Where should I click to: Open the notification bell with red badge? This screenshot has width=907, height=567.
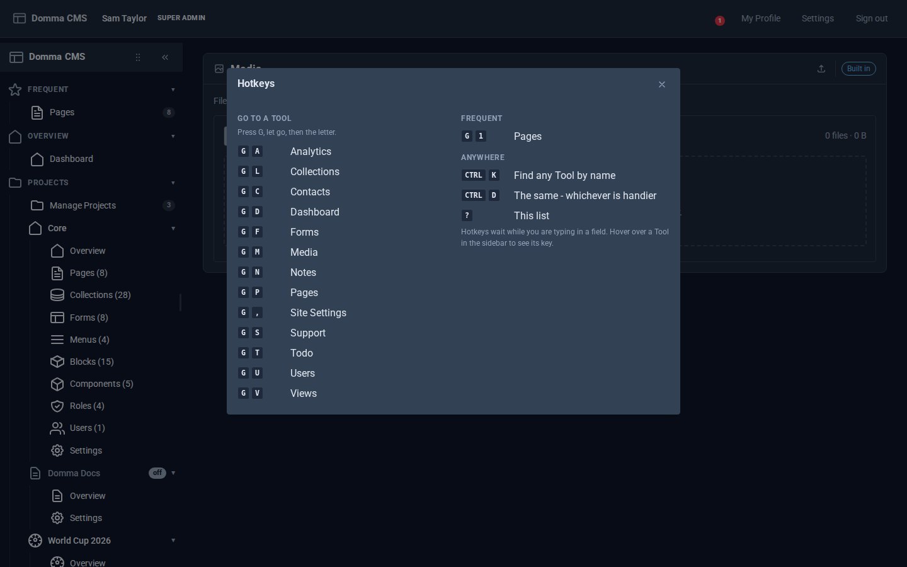pyautogui.click(x=719, y=20)
